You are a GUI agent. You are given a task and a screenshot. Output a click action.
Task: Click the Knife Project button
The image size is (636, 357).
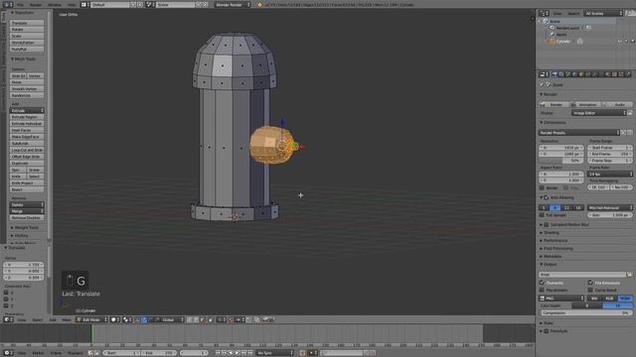(27, 182)
